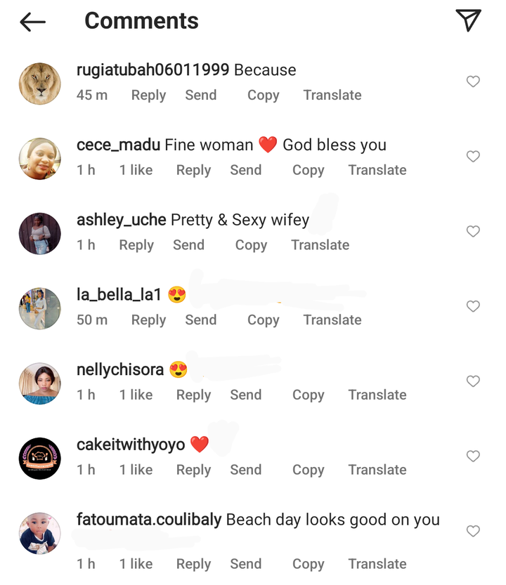Open fatoumata.coulibaly's profile via username
This screenshot has width=506, height=585.
coord(149,520)
